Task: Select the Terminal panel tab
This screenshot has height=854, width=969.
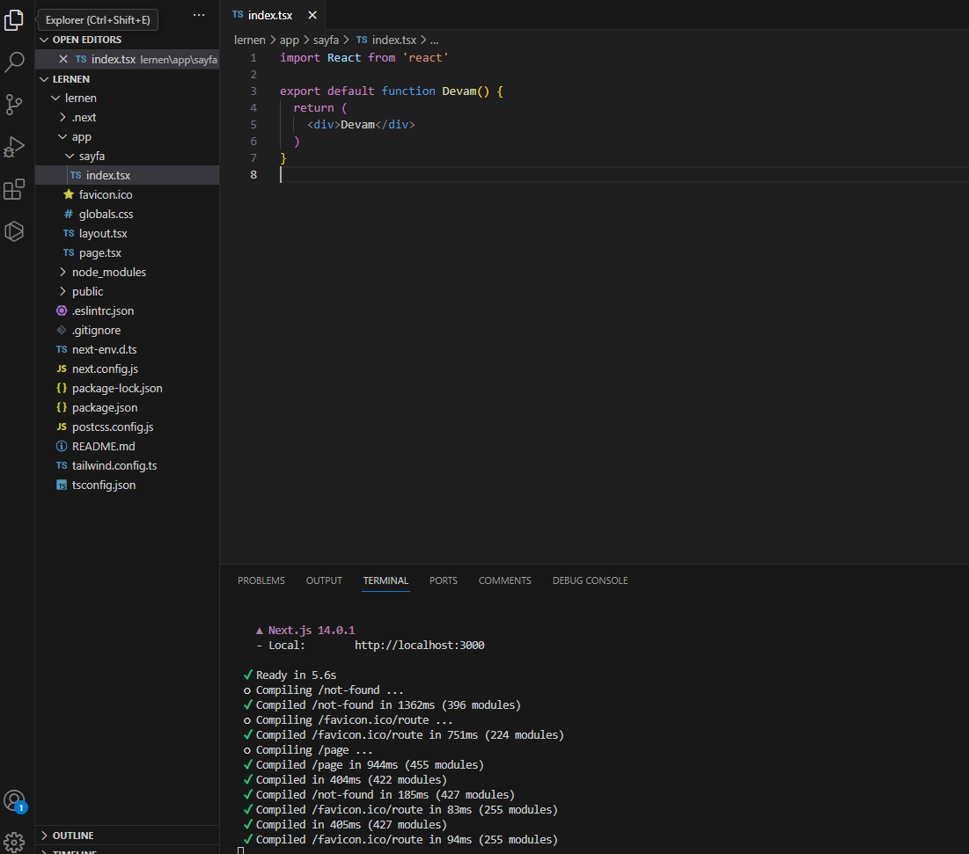Action: 385,580
